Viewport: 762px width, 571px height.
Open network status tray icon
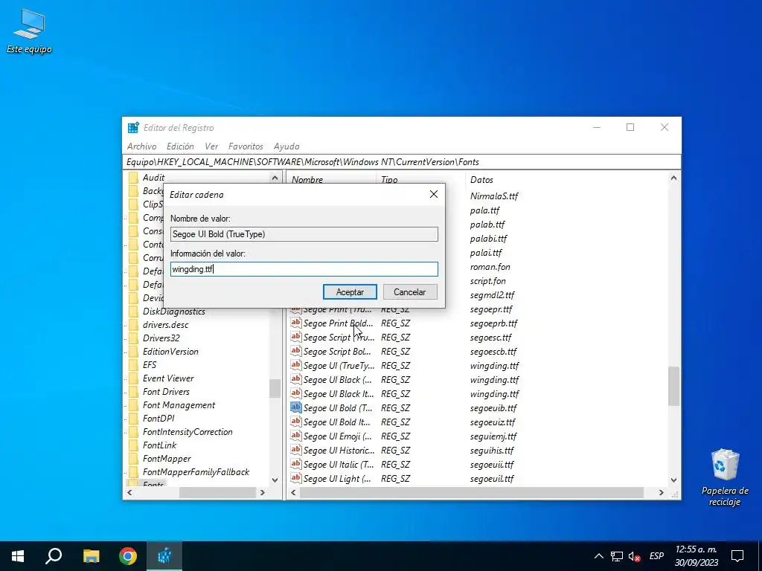[617, 556]
